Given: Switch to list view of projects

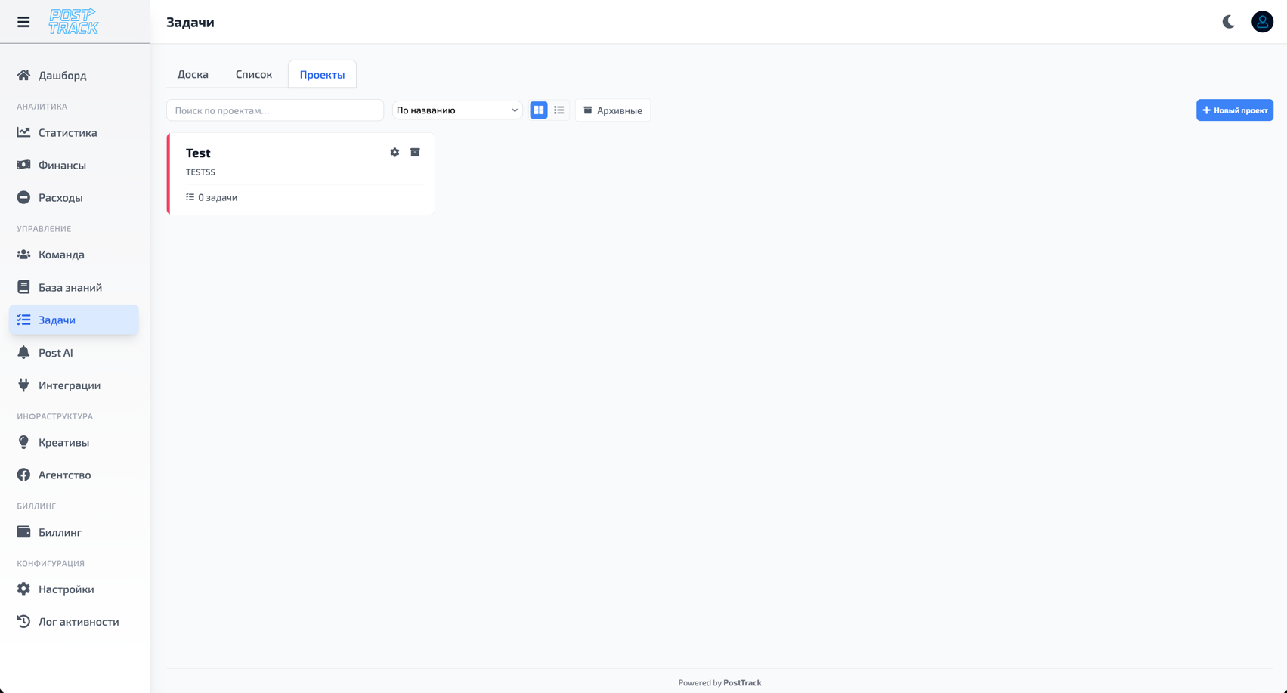Looking at the screenshot, I should (x=559, y=110).
